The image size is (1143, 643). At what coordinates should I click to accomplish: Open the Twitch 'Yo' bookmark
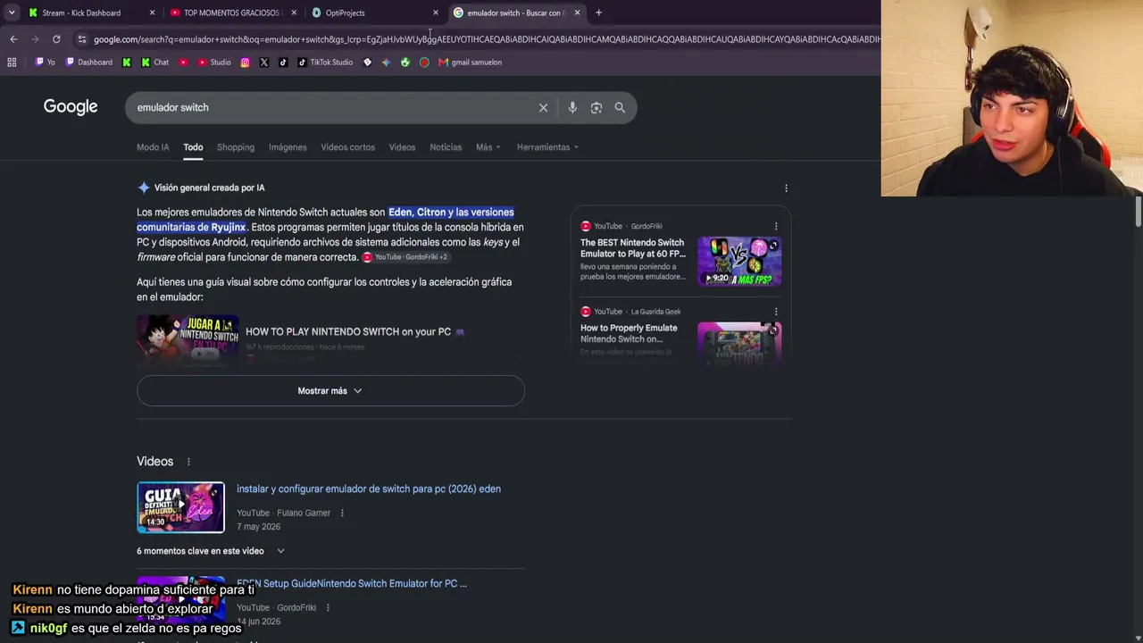[x=45, y=63]
